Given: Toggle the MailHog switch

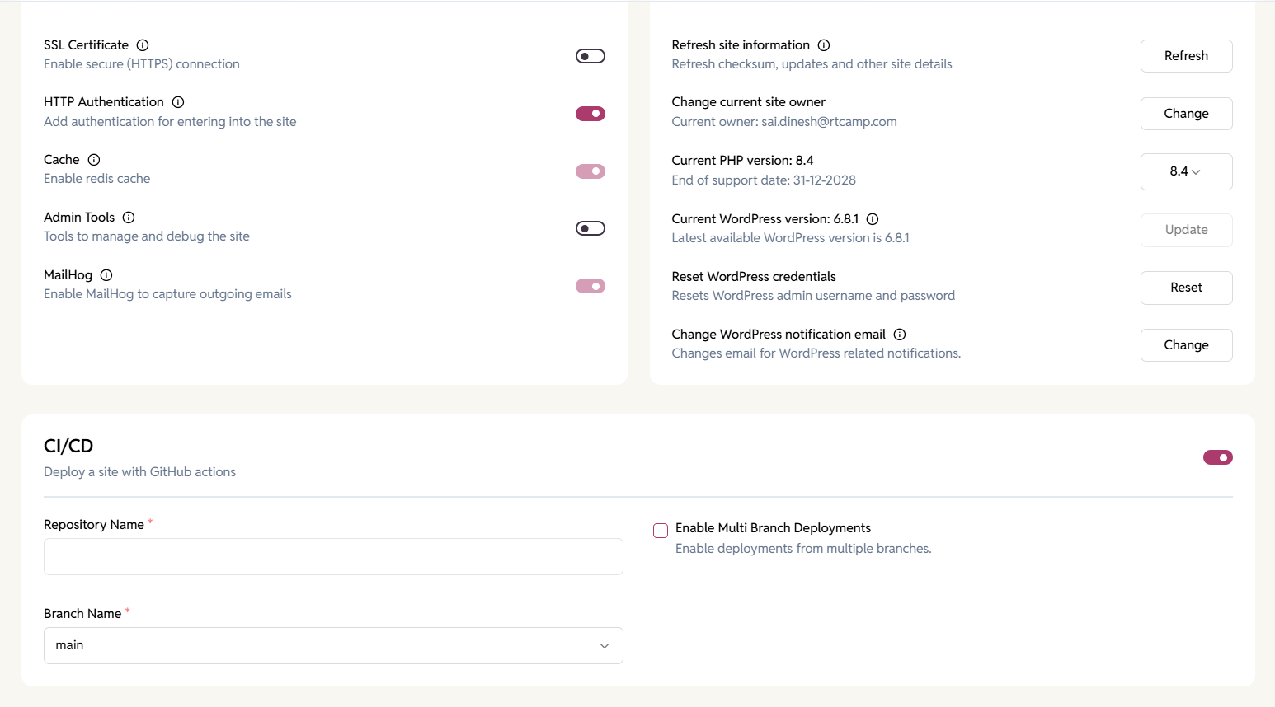Looking at the screenshot, I should [x=590, y=286].
